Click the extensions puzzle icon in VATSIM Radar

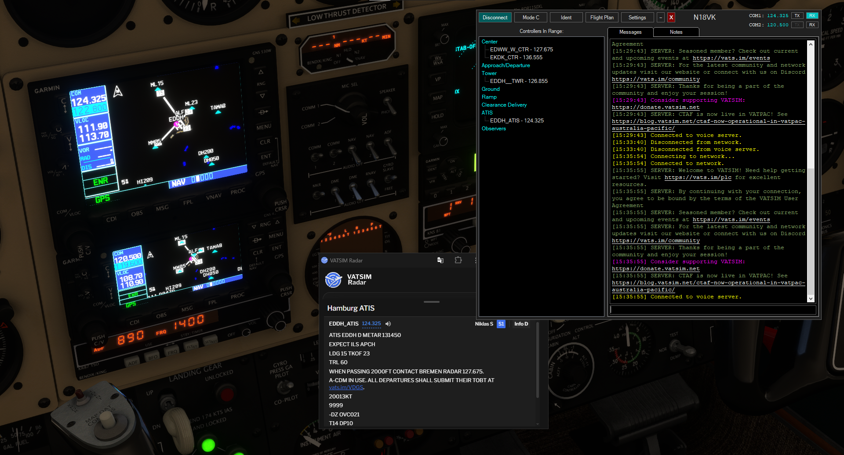point(458,260)
